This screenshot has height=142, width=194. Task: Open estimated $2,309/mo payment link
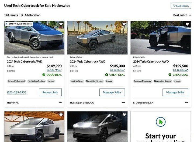coord(180,70)
